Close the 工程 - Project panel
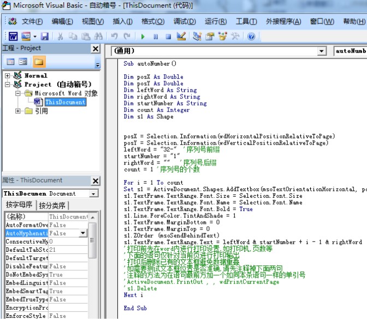The width and height of the screenshot is (367, 319). (x=96, y=49)
